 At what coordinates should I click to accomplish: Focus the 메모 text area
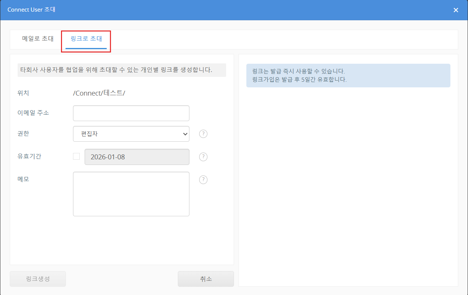point(131,194)
